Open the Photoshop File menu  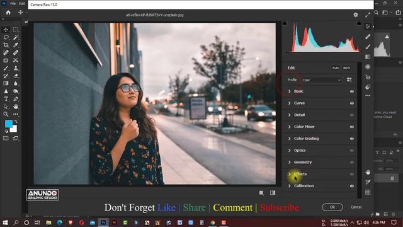[x=13, y=4]
